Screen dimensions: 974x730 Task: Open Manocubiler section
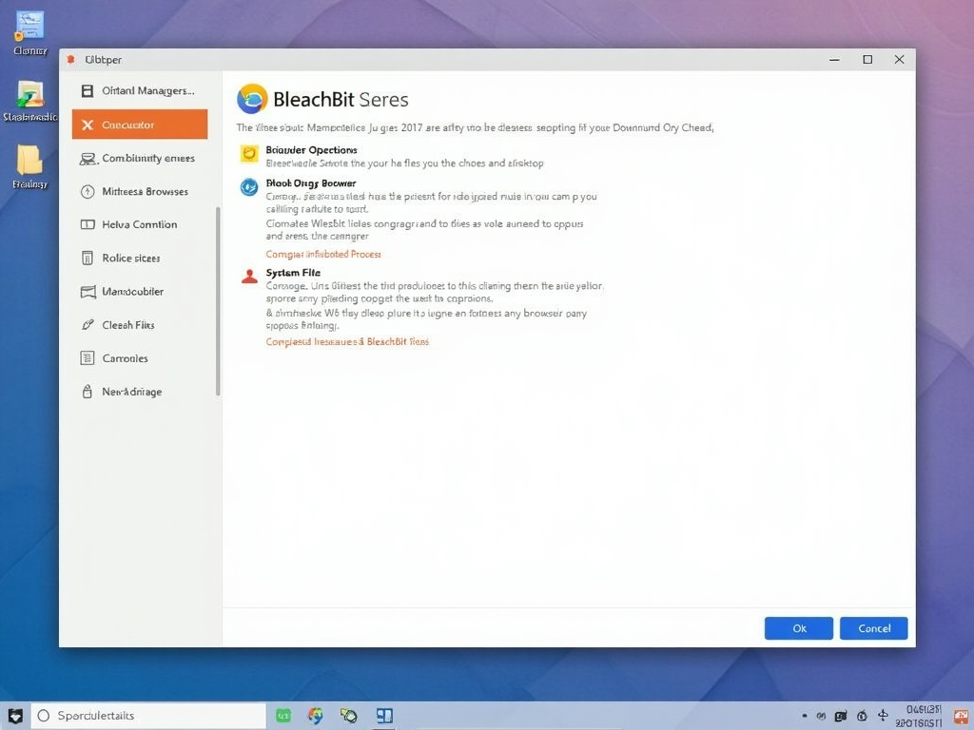140,292
